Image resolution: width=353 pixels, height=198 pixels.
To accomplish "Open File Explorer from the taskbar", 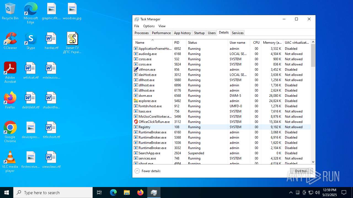I will (127, 193).
